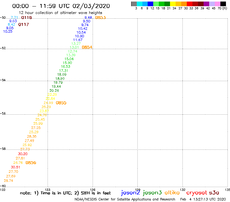Click the 7.71 wave height value
230x202 pixels.
click(14, 18)
